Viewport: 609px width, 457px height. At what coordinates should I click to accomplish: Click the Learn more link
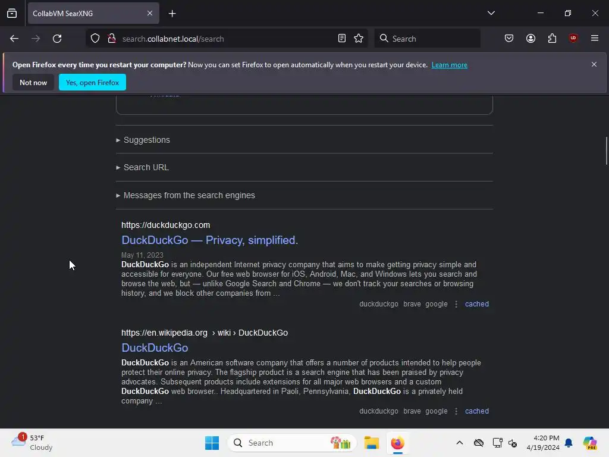pyautogui.click(x=450, y=65)
